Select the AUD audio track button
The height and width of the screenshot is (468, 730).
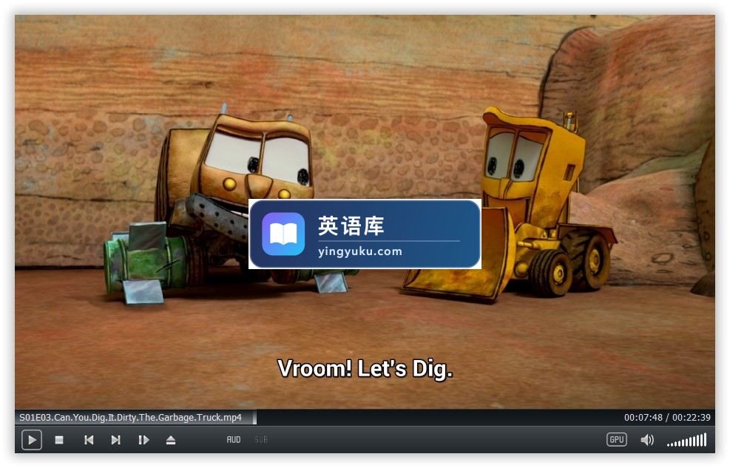(234, 440)
